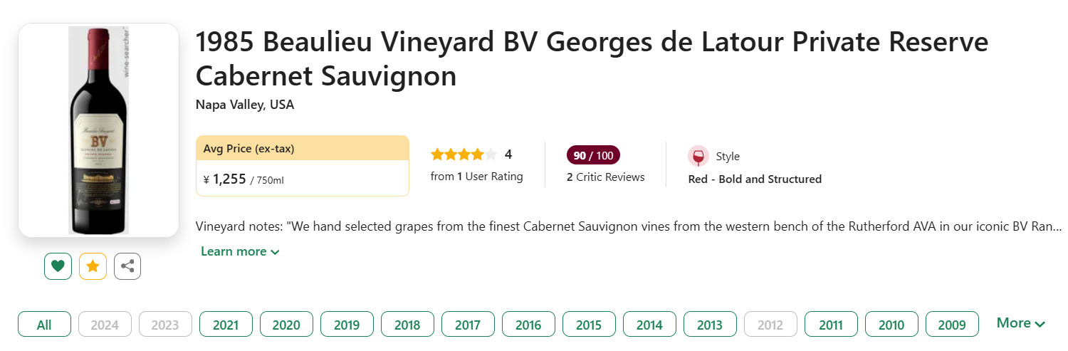
Task: Switch to the 2019 vintage
Action: click(347, 325)
